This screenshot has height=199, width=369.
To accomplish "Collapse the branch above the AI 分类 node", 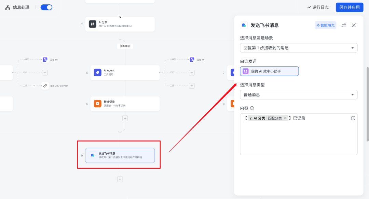I will [x=120, y=16].
